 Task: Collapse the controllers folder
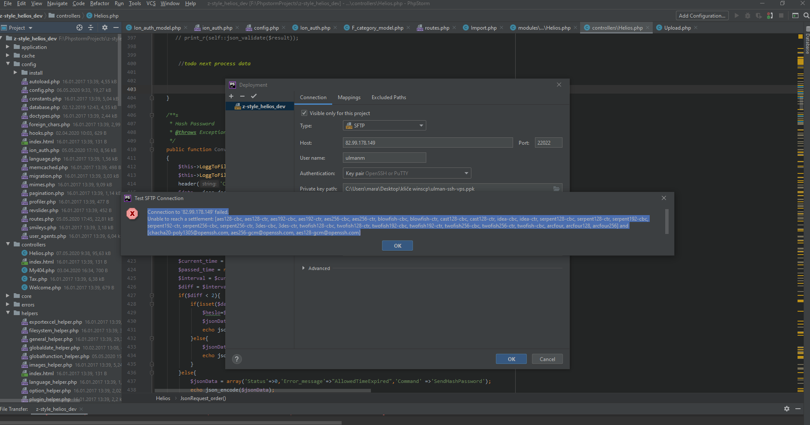click(x=8, y=244)
